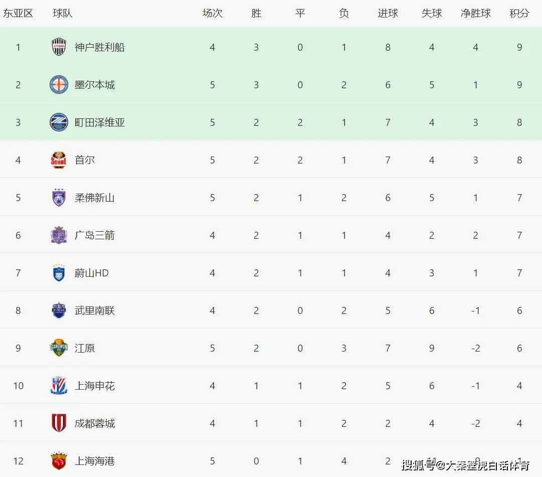
Task: Open the 上海申花 team name link
Action: tap(94, 386)
